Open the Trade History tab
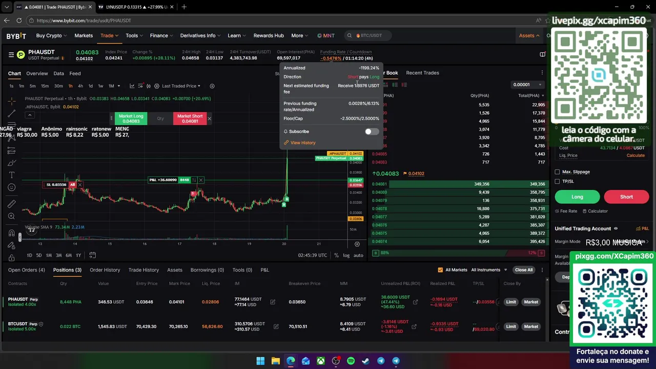Viewport: 656px width, 369px height. coord(143,270)
